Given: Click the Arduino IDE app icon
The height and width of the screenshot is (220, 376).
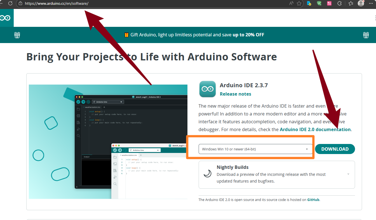Looking at the screenshot, I should click(207, 89).
